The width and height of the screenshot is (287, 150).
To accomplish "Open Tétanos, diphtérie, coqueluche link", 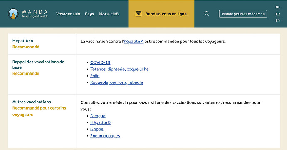I will [119, 69].
